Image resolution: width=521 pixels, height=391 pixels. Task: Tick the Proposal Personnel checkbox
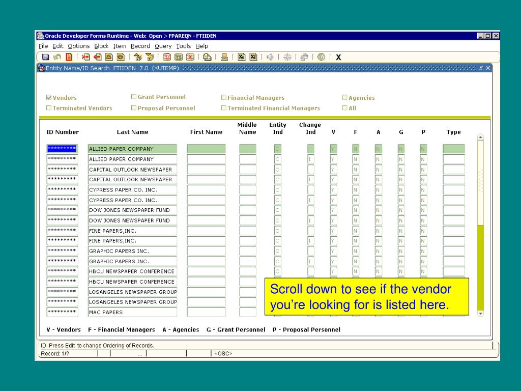pyautogui.click(x=134, y=108)
